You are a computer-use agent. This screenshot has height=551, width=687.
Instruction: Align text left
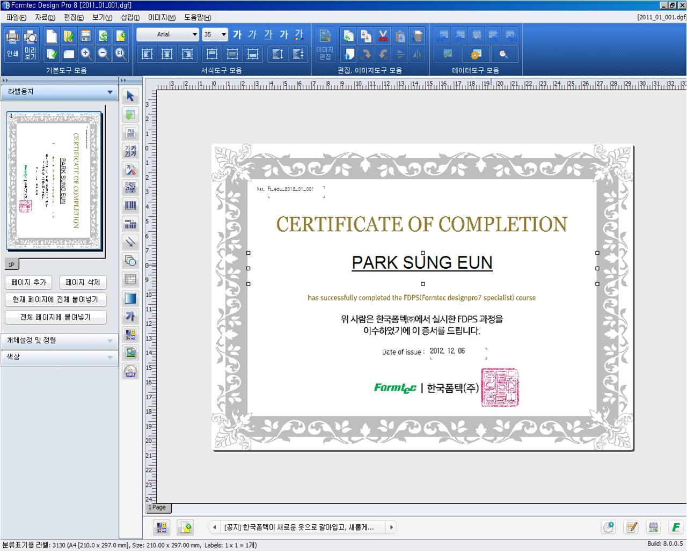point(147,54)
